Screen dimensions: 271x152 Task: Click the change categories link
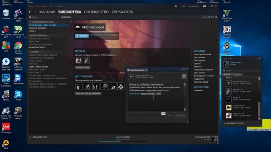pos(199,90)
